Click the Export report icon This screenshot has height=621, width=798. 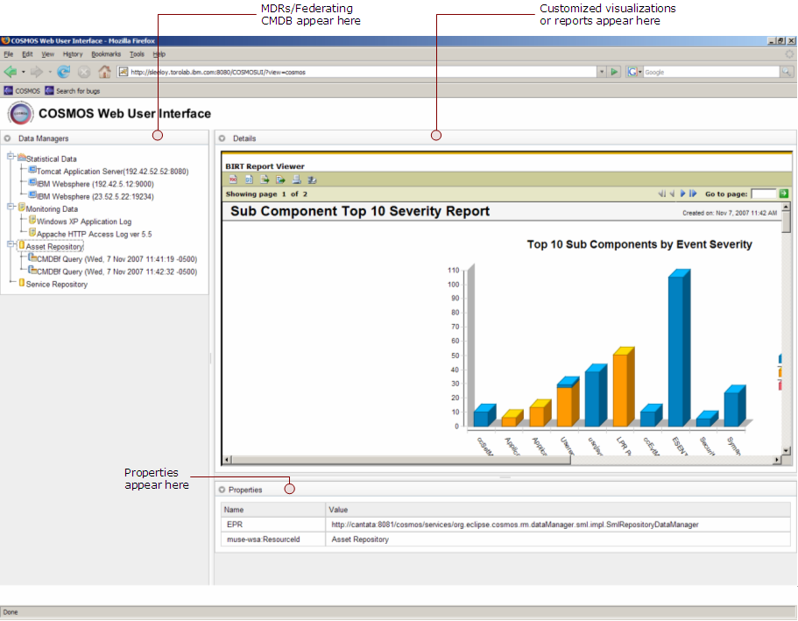(x=280, y=180)
